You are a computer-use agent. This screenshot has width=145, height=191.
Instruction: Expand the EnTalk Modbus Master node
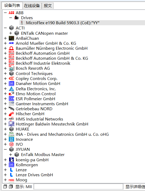click(11, 155)
